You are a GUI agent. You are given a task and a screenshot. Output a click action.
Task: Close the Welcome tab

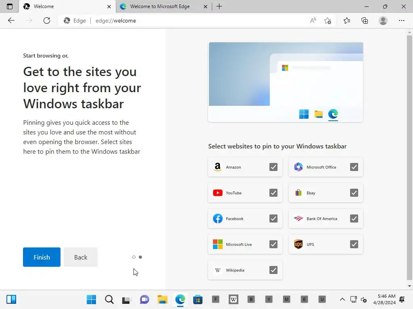click(x=109, y=6)
